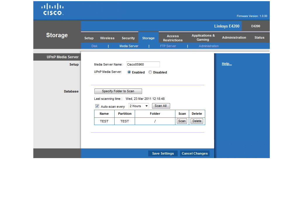
Task: Toggle the Auto-scan every checkbox
Action: [97, 106]
